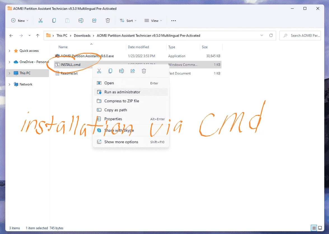The image size is (329, 234).
Task: Go forward with the right arrow
Action: (x=21, y=36)
